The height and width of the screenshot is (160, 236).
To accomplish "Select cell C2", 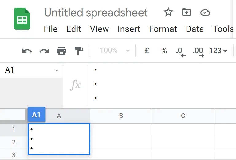I will coord(183,143).
